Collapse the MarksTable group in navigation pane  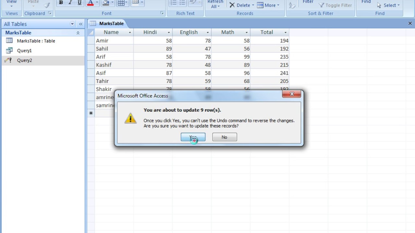click(78, 33)
